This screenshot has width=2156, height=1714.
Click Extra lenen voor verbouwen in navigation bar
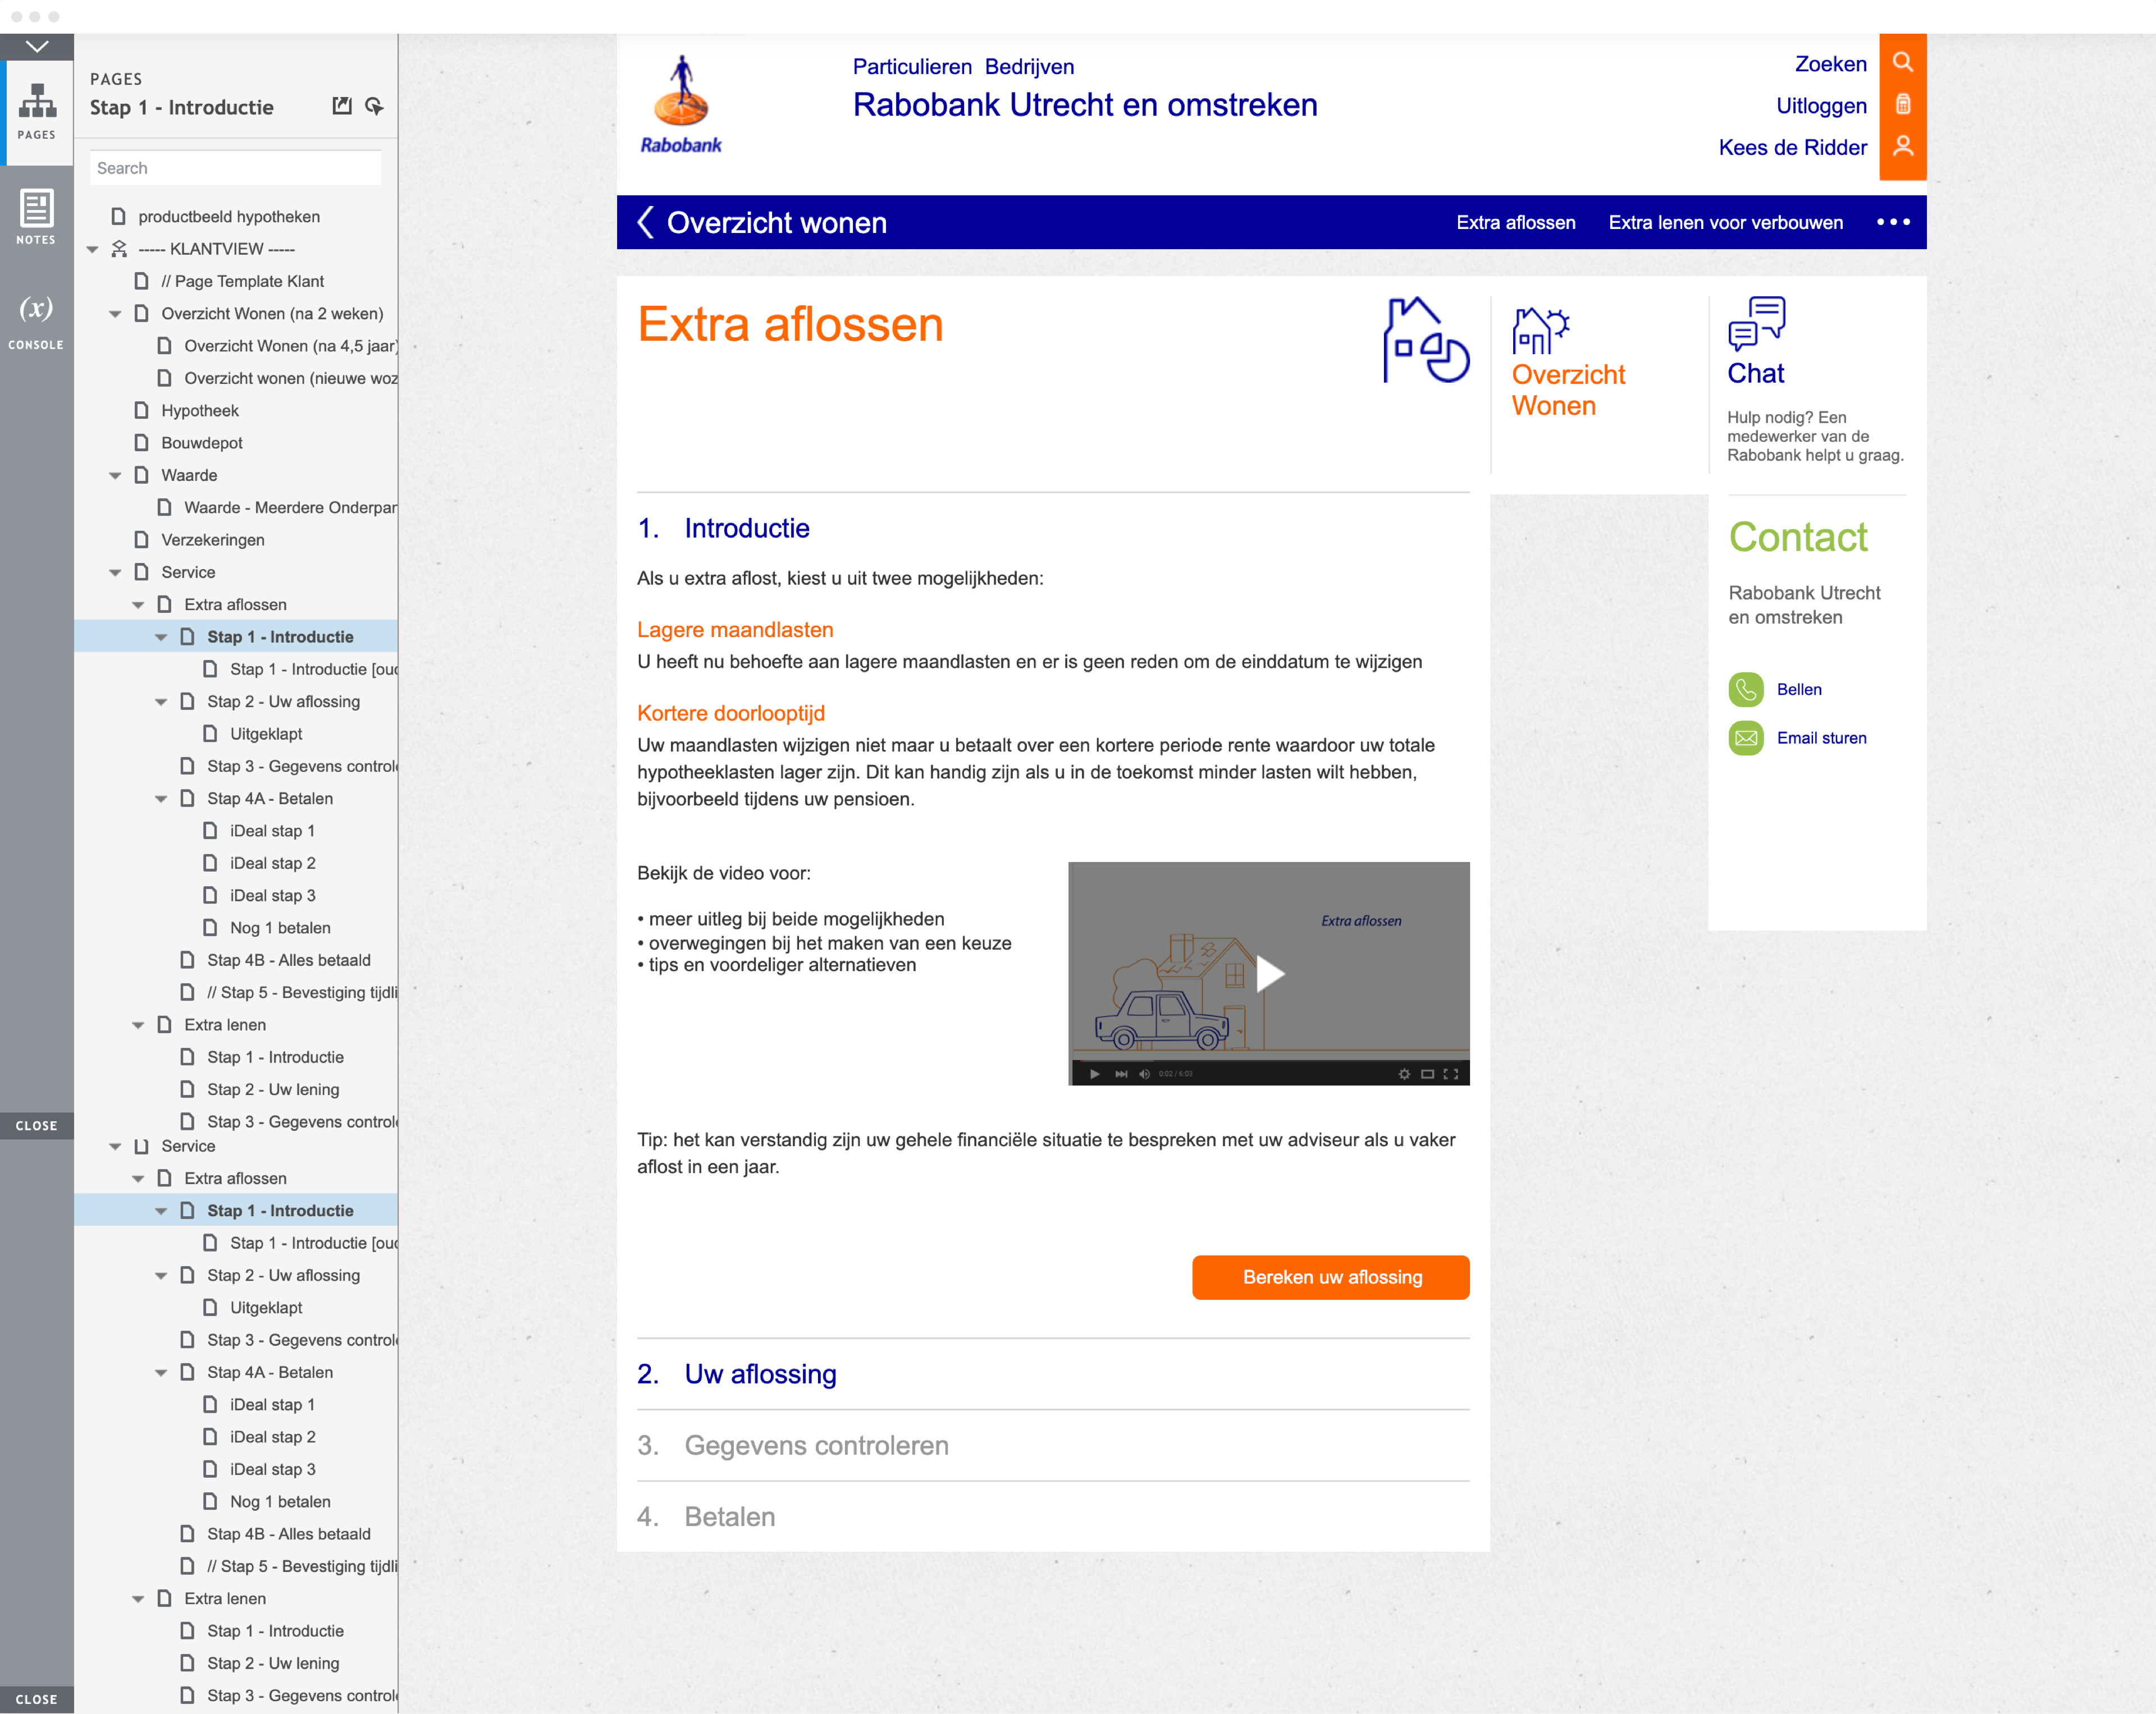tap(1725, 222)
